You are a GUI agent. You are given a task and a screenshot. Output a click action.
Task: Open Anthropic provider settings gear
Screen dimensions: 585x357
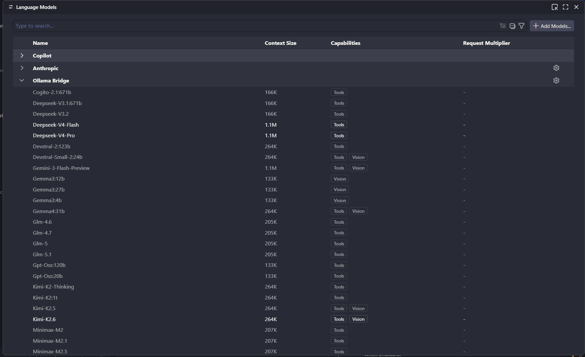pos(556,68)
